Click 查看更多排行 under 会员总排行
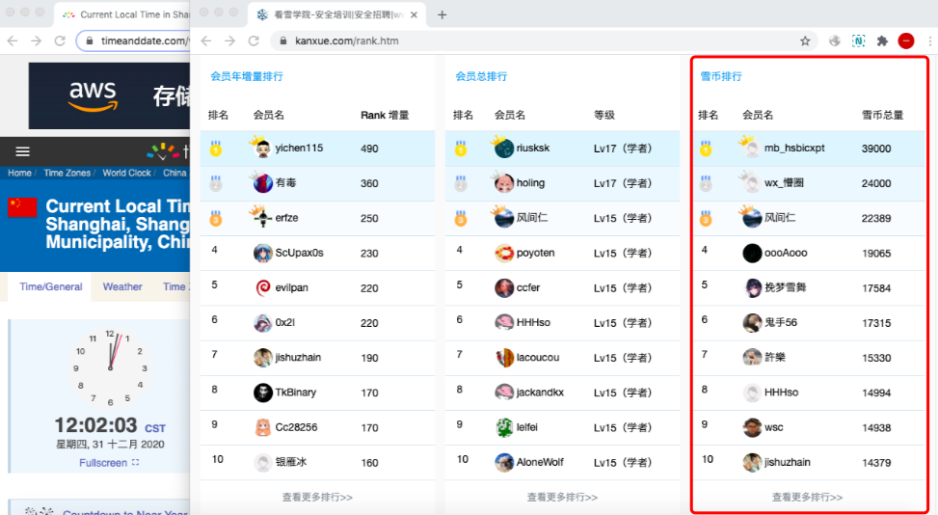Screen dimensions: 938x515 point(562,497)
